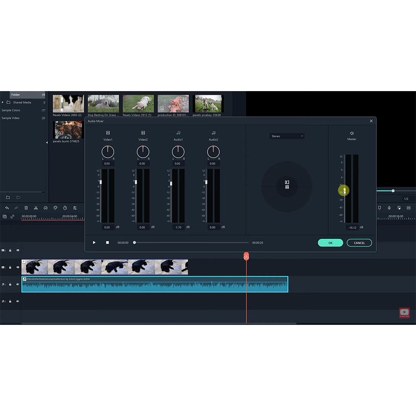Open the audio mixer icon in the timeline toolbar
The image size is (416, 416).
(399, 208)
